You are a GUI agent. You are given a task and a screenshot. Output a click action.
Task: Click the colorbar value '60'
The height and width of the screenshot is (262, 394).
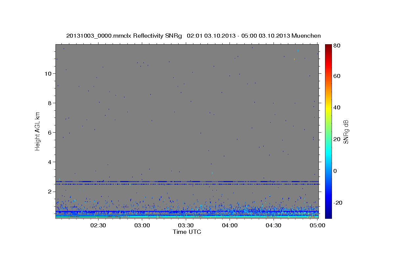point(337,76)
